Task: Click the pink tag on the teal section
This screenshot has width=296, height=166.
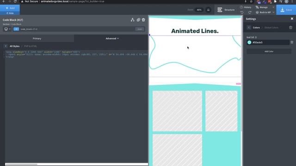Action: tap(238, 84)
